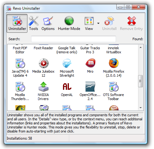Viewport: 154px width, 149px height.
Task: Click the Google Talk (remove only) label
Action: [67, 50]
